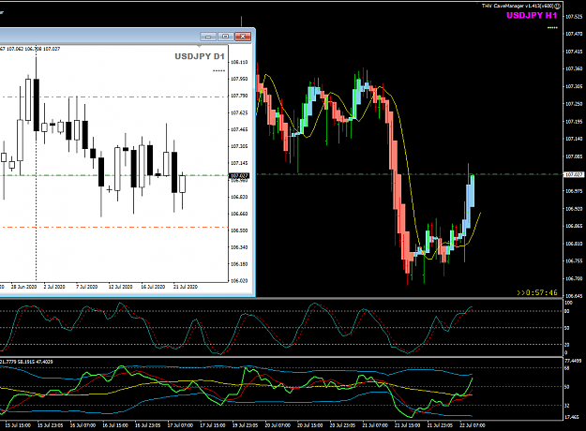586x431 pixels.
Task: Click 106.700 on the H1 price scale
Action: point(574,278)
